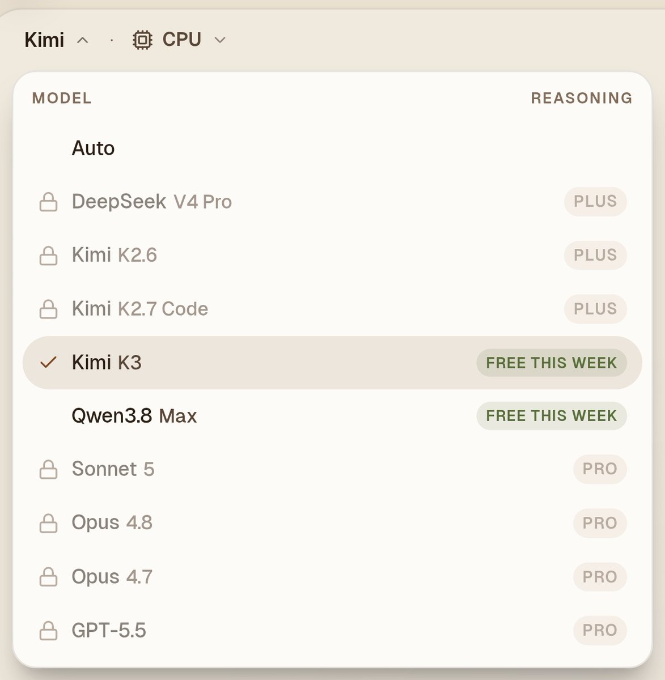Image resolution: width=665 pixels, height=680 pixels.
Task: Click the lock icon beside Opus 4.8
Action: click(x=48, y=523)
